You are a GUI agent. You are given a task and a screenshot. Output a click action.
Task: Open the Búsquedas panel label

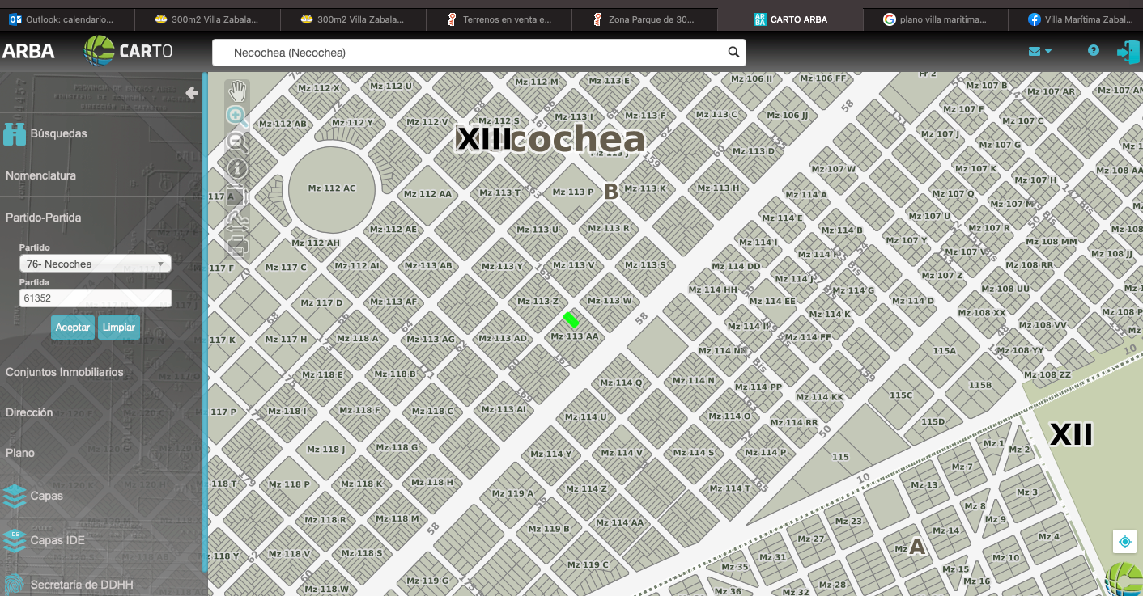[59, 133]
